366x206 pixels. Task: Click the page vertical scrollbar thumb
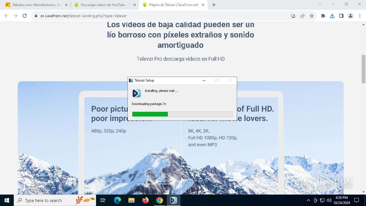click(x=363, y=69)
